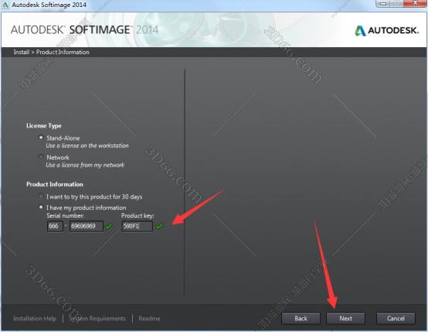Select 'I have my product information'
The width and height of the screenshot is (428, 332).
click(41, 208)
